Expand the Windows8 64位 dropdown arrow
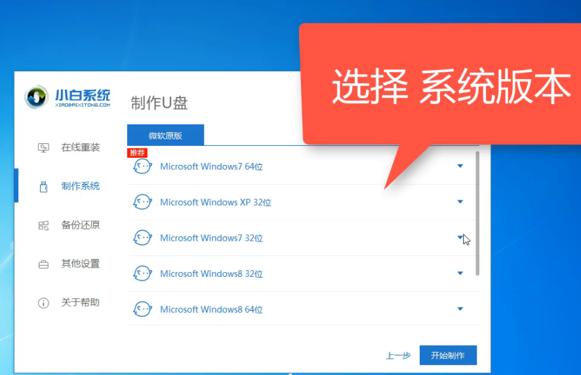The height and width of the screenshot is (375, 581). pos(460,309)
